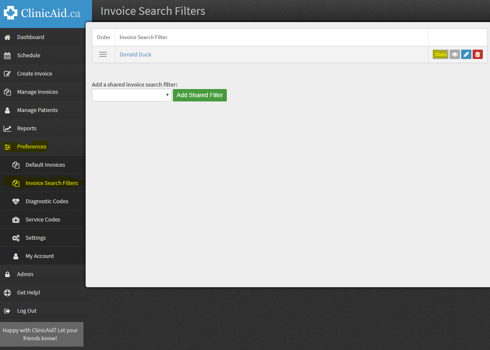Screen dimensions: 490x350
Task: Open Default Invoices submenu item
Action: point(43,165)
